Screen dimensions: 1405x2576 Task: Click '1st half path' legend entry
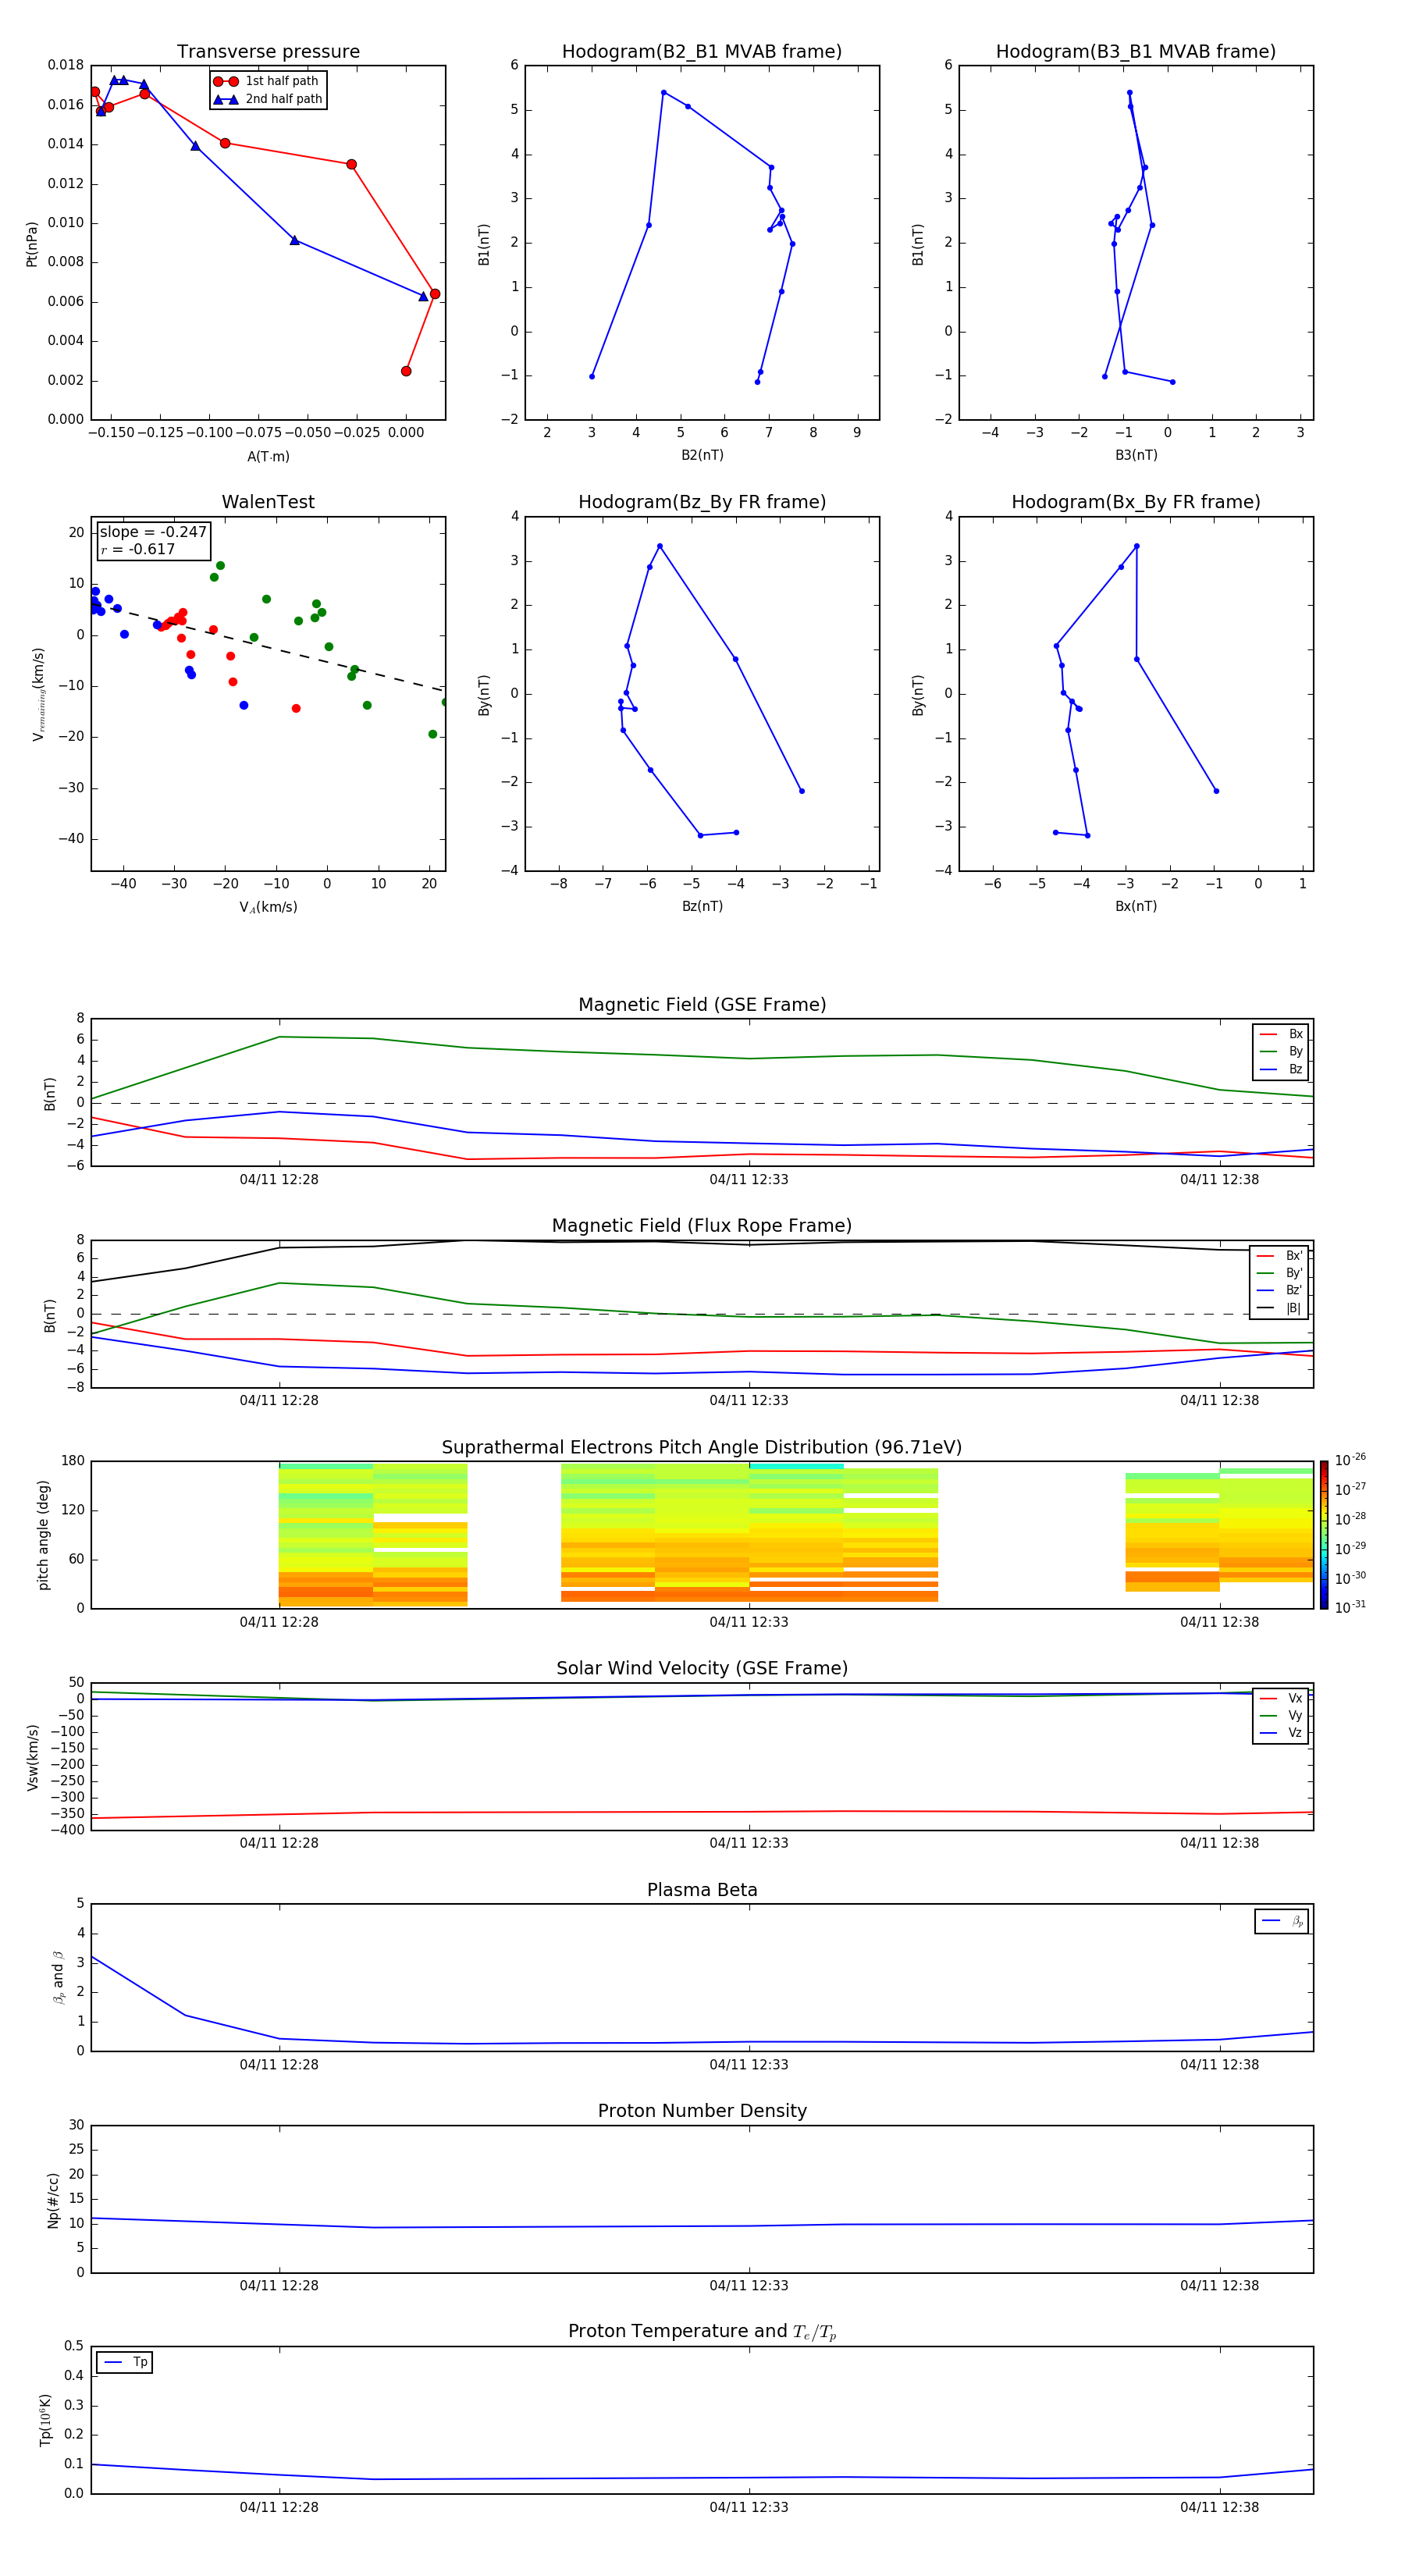(267, 81)
